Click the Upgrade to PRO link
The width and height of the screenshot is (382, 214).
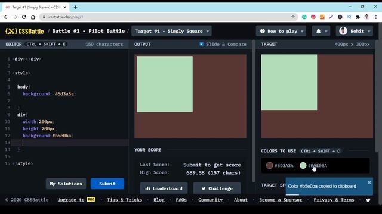(x=76, y=200)
